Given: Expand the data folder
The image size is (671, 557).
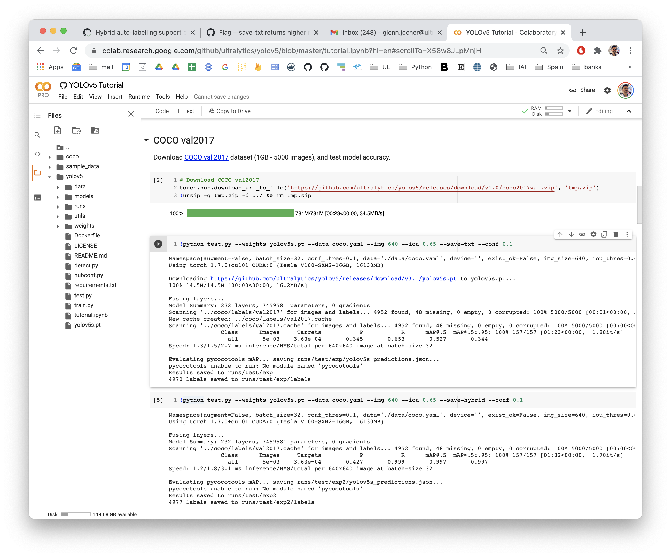Looking at the screenshot, I should [x=58, y=187].
